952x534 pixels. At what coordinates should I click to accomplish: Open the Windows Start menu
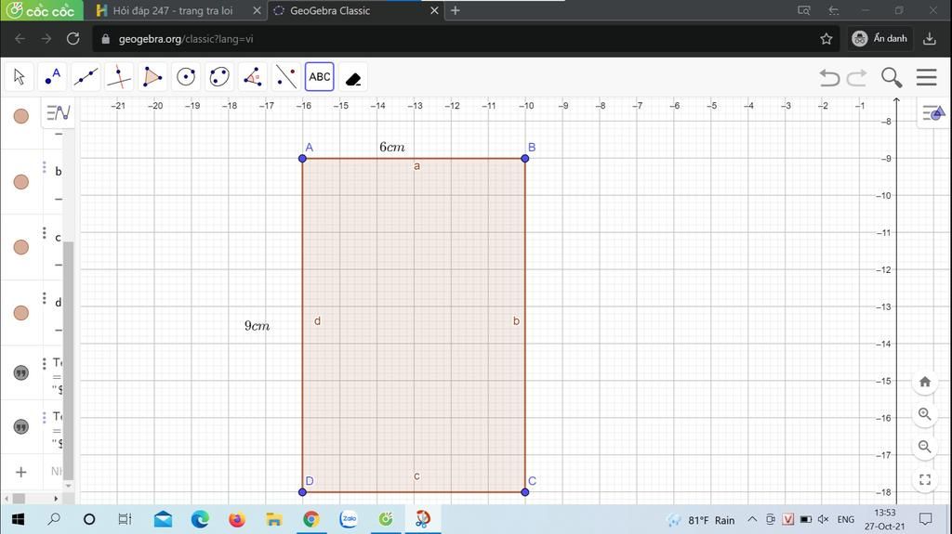(18, 519)
